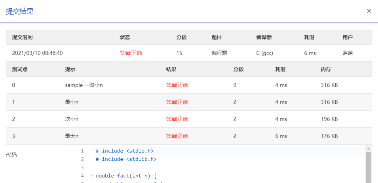Click 答案正确 result for test point 1
The width and height of the screenshot is (378, 183).
pos(177,102)
